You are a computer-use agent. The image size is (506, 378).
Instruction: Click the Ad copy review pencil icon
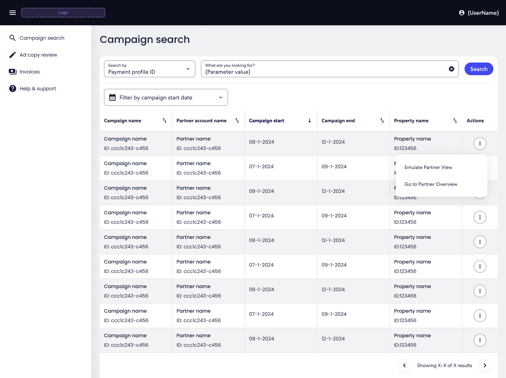(13, 55)
